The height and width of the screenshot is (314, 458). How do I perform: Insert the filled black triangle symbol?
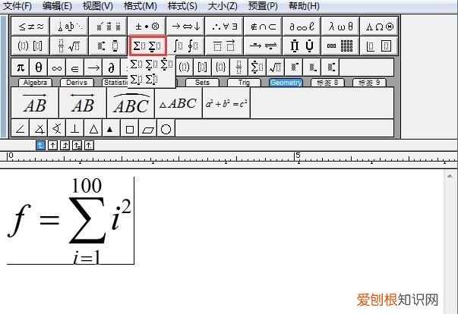tap(112, 128)
